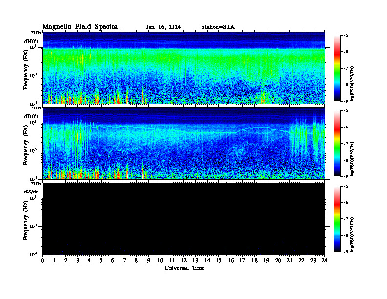This screenshot has height=299, width=387.
Task: Click the -9 value on dH/dt color scale
Action: coord(346,101)
